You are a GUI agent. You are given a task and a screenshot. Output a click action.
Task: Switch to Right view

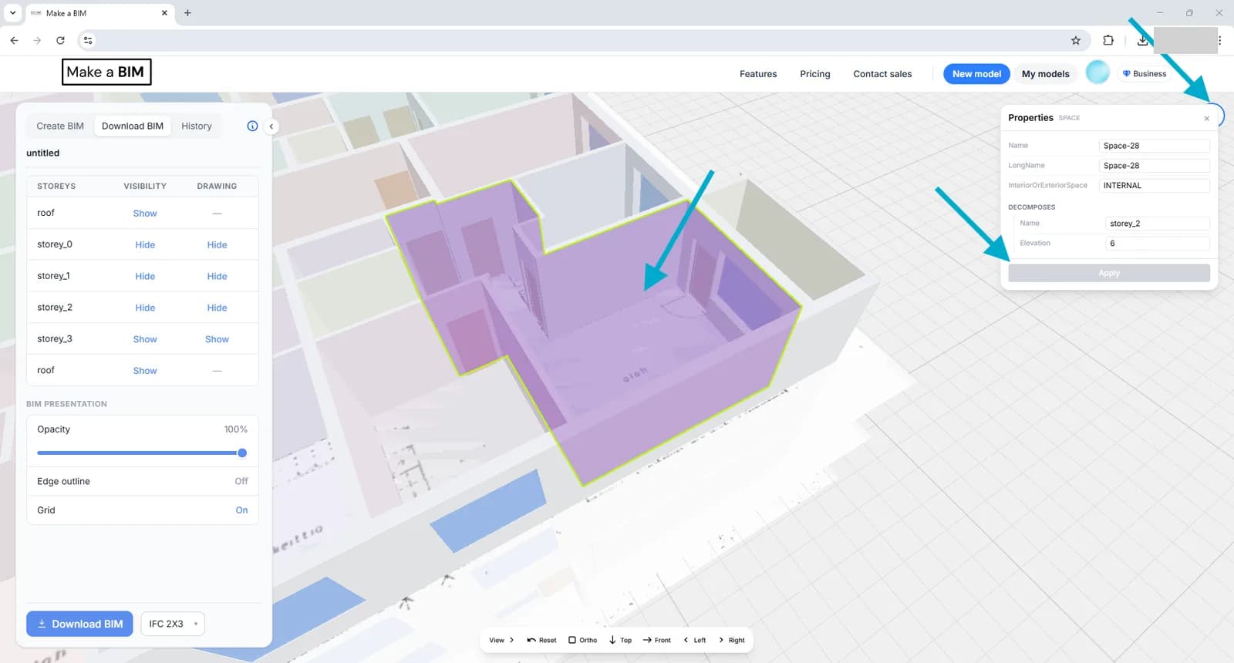pos(732,640)
